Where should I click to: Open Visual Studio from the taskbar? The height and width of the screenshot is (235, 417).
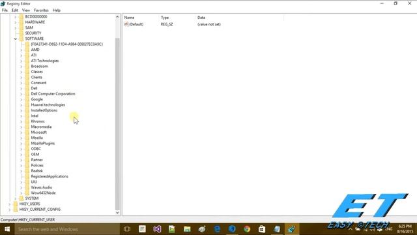click(157, 229)
